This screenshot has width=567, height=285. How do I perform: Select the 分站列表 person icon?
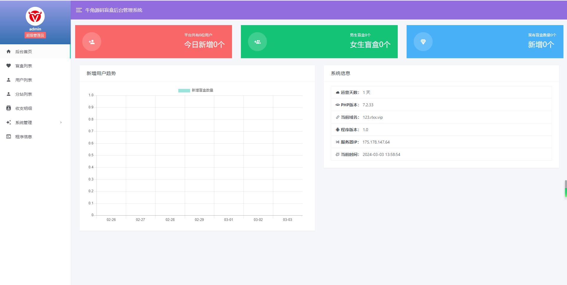tap(9, 94)
